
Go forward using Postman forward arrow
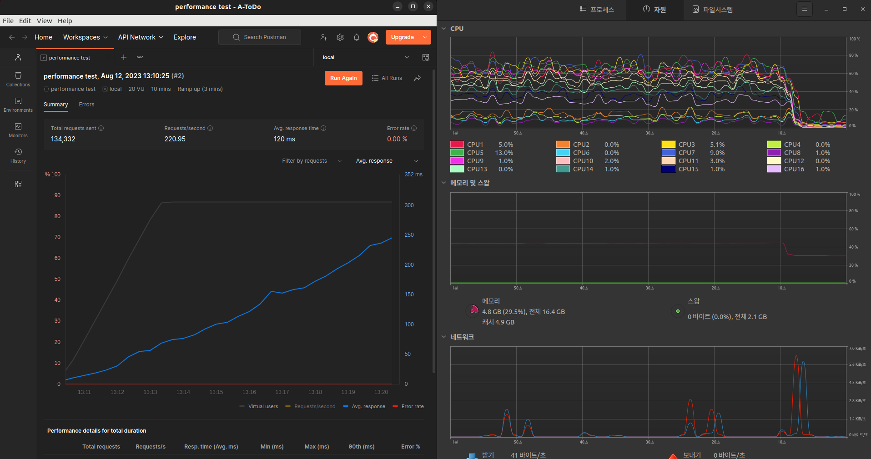[x=25, y=37]
